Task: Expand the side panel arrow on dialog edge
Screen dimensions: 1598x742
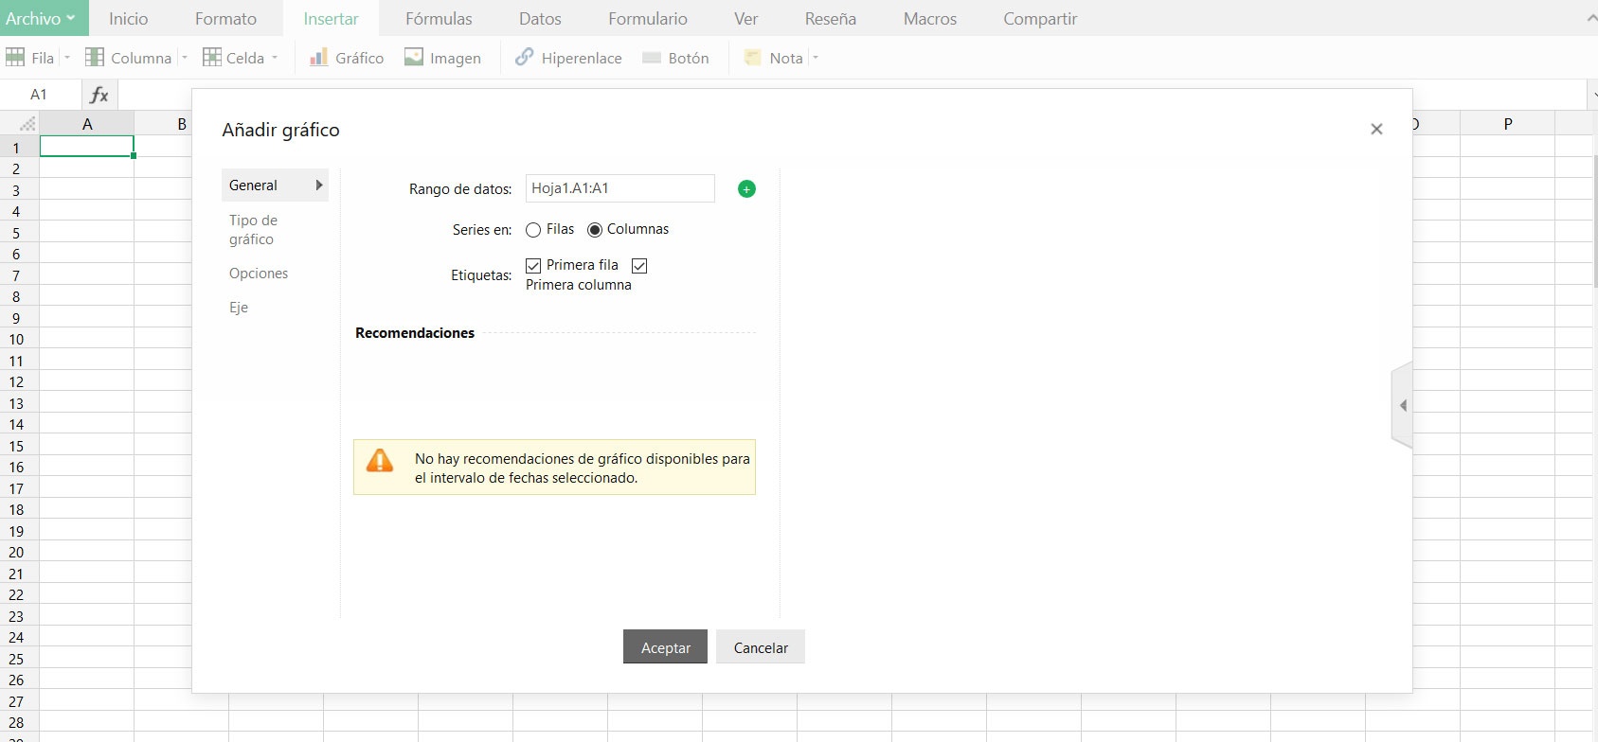Action: [x=1403, y=405]
